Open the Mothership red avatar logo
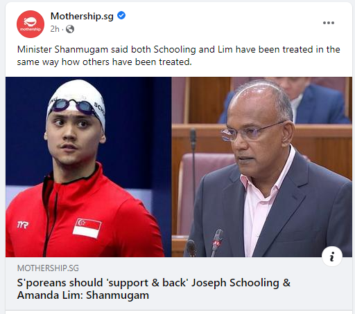Image resolution: width=355 pixels, height=314 pixels. click(31, 24)
